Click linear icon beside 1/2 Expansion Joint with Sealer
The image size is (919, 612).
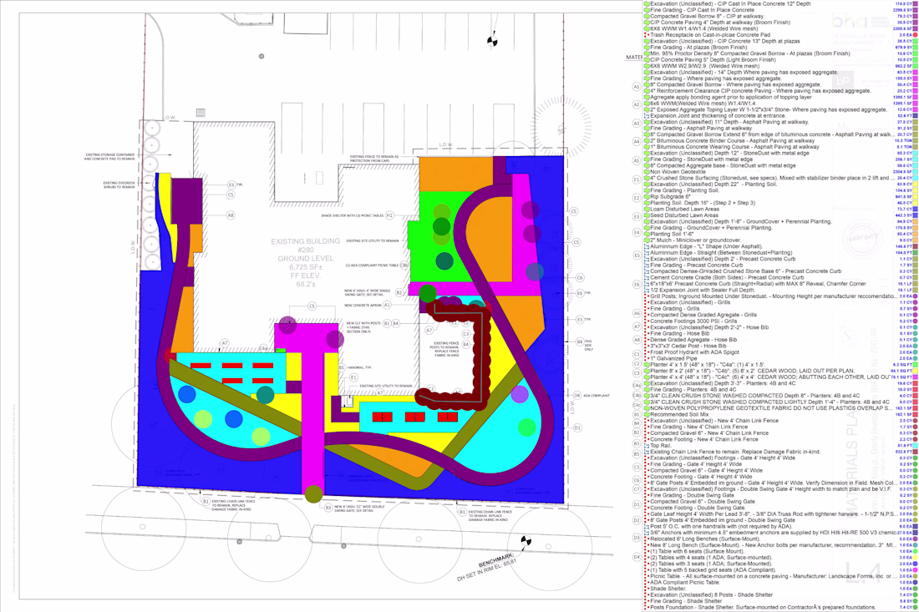(x=647, y=290)
